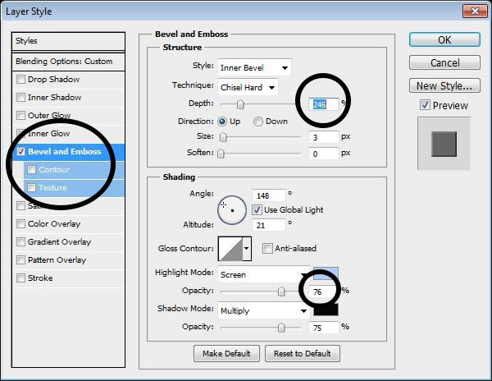Tick the Outer Glow checkbox

[x=20, y=115]
